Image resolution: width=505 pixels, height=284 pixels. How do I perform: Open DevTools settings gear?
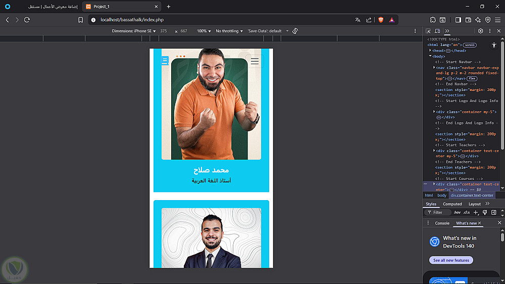[481, 31]
